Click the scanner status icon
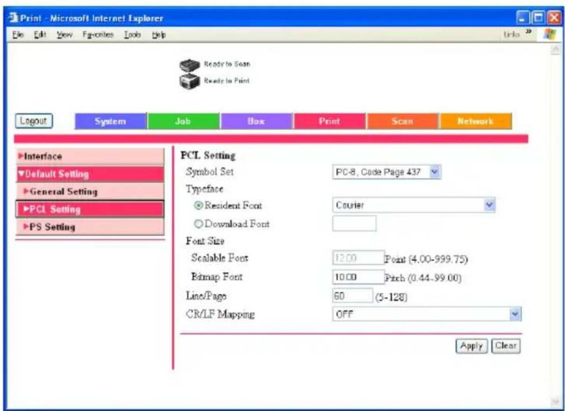The image size is (565, 411). tap(190, 65)
